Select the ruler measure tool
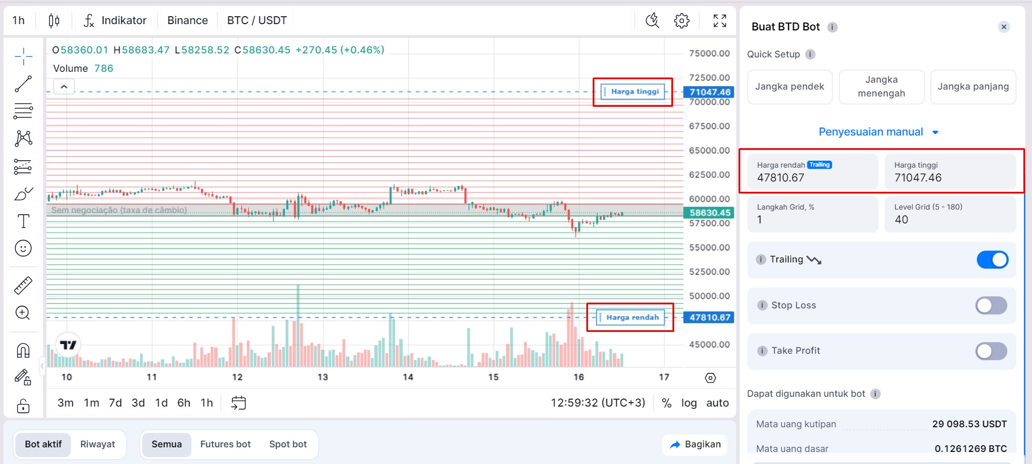Image resolution: width=1032 pixels, height=464 pixels. [x=23, y=285]
